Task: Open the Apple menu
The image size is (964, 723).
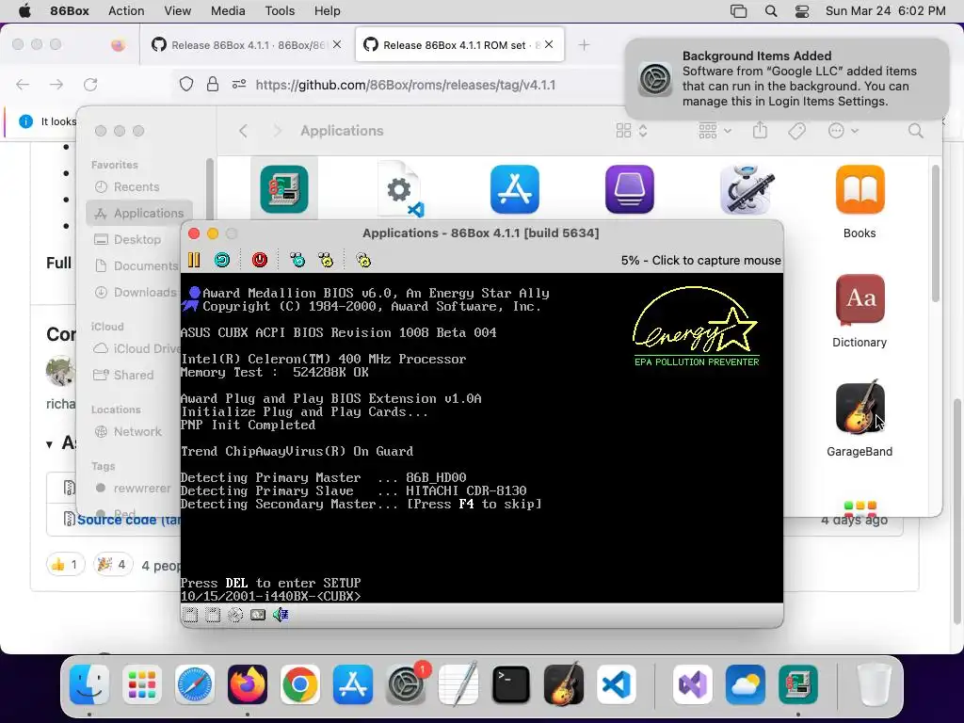Action: [24, 11]
